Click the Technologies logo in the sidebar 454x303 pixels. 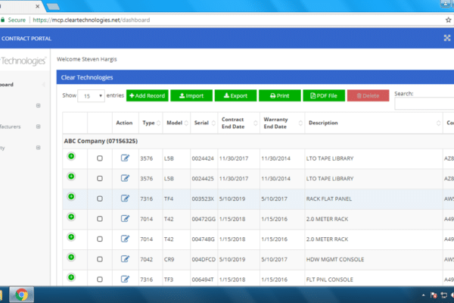(23, 61)
